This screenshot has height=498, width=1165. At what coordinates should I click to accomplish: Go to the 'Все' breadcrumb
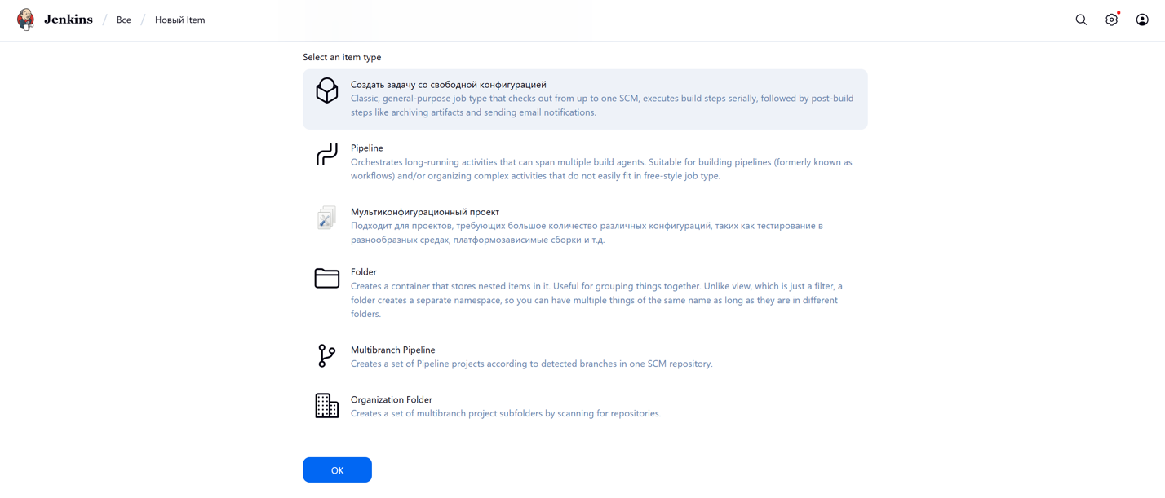124,20
